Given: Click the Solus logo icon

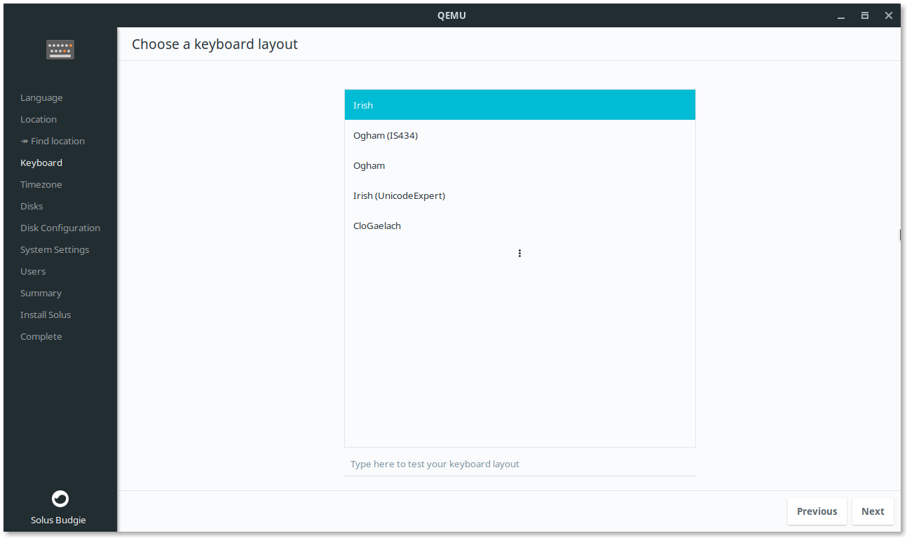Looking at the screenshot, I should point(60,499).
